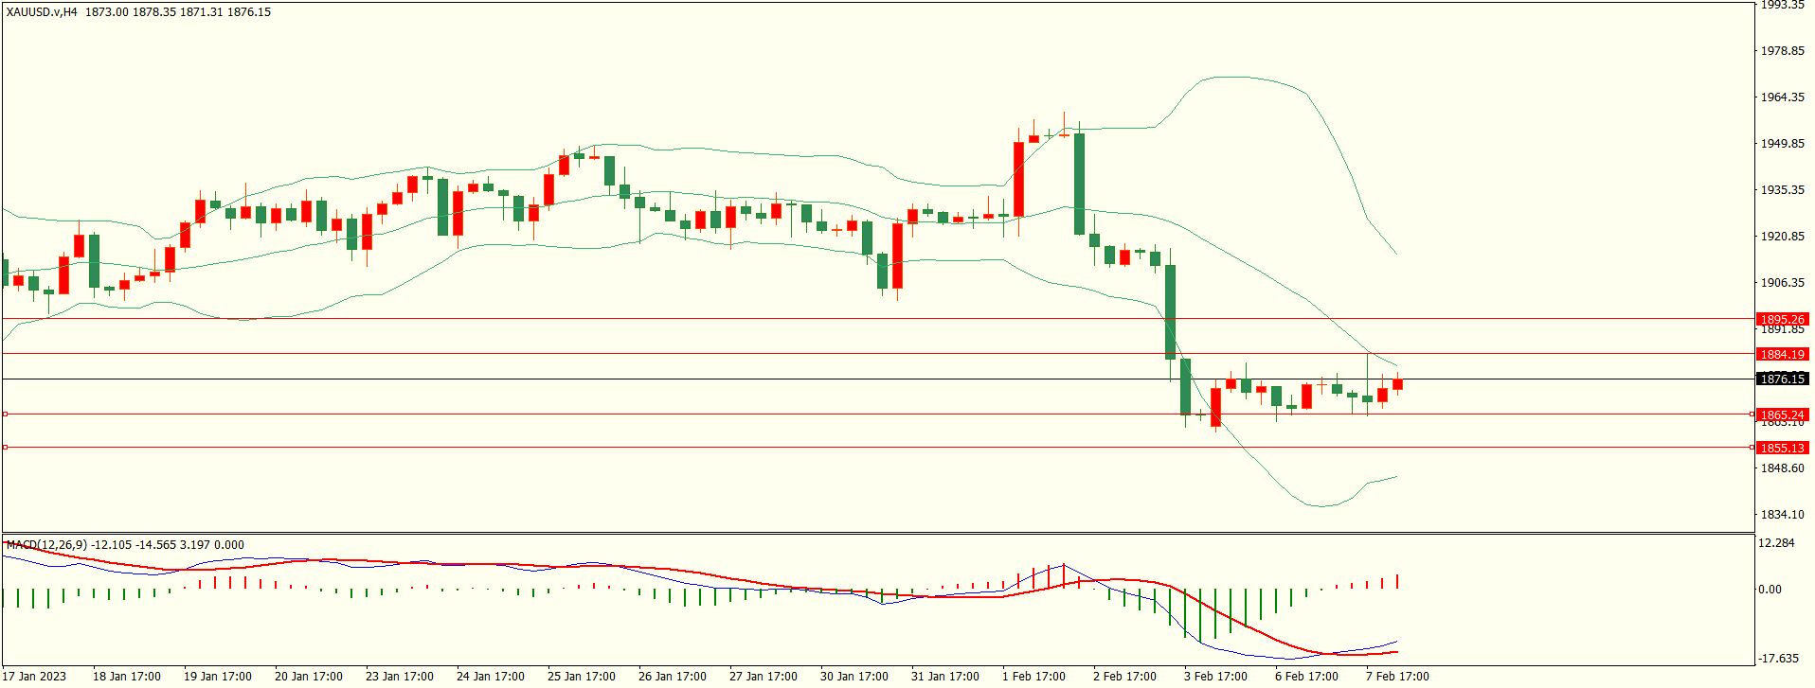Select the 1895.26 red price level tag
The image size is (1815, 688).
pyautogui.click(x=1782, y=320)
